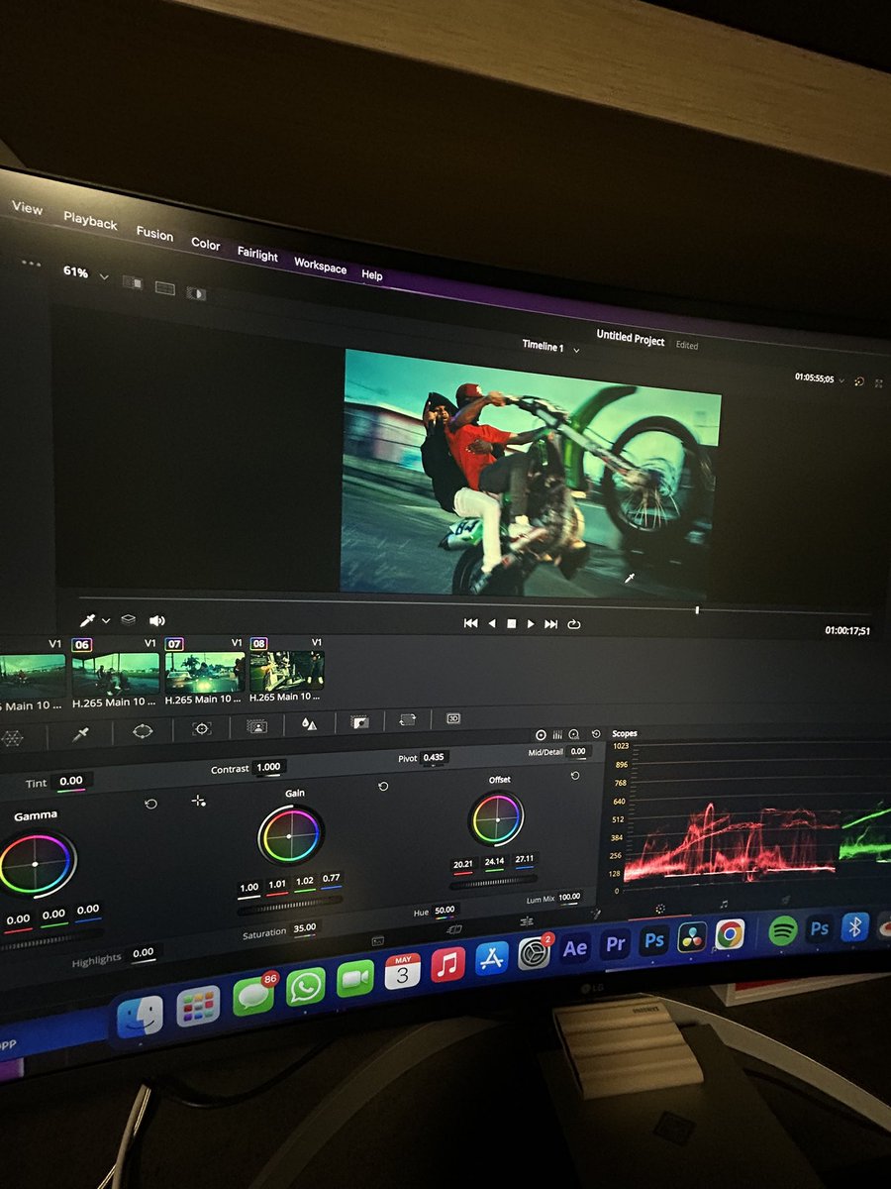This screenshot has width=891, height=1189.
Task: Open the Fusion menu
Action: tap(154, 234)
